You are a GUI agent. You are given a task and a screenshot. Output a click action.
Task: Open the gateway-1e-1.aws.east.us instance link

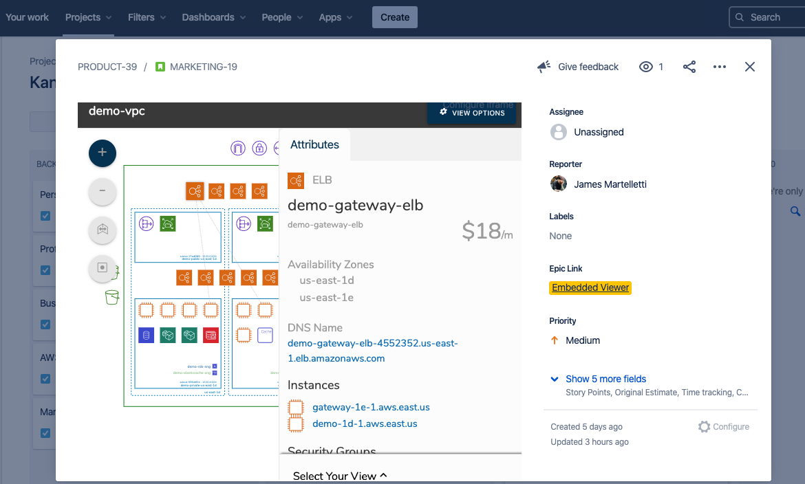point(372,407)
